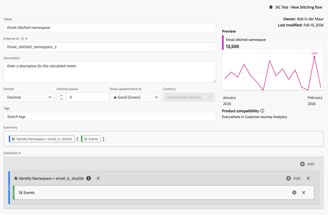Click the 1,814 peak point on chart
The height and width of the screenshot is (215, 328).
point(314,57)
